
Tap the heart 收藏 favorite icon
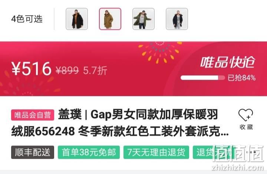(x=246, y=115)
